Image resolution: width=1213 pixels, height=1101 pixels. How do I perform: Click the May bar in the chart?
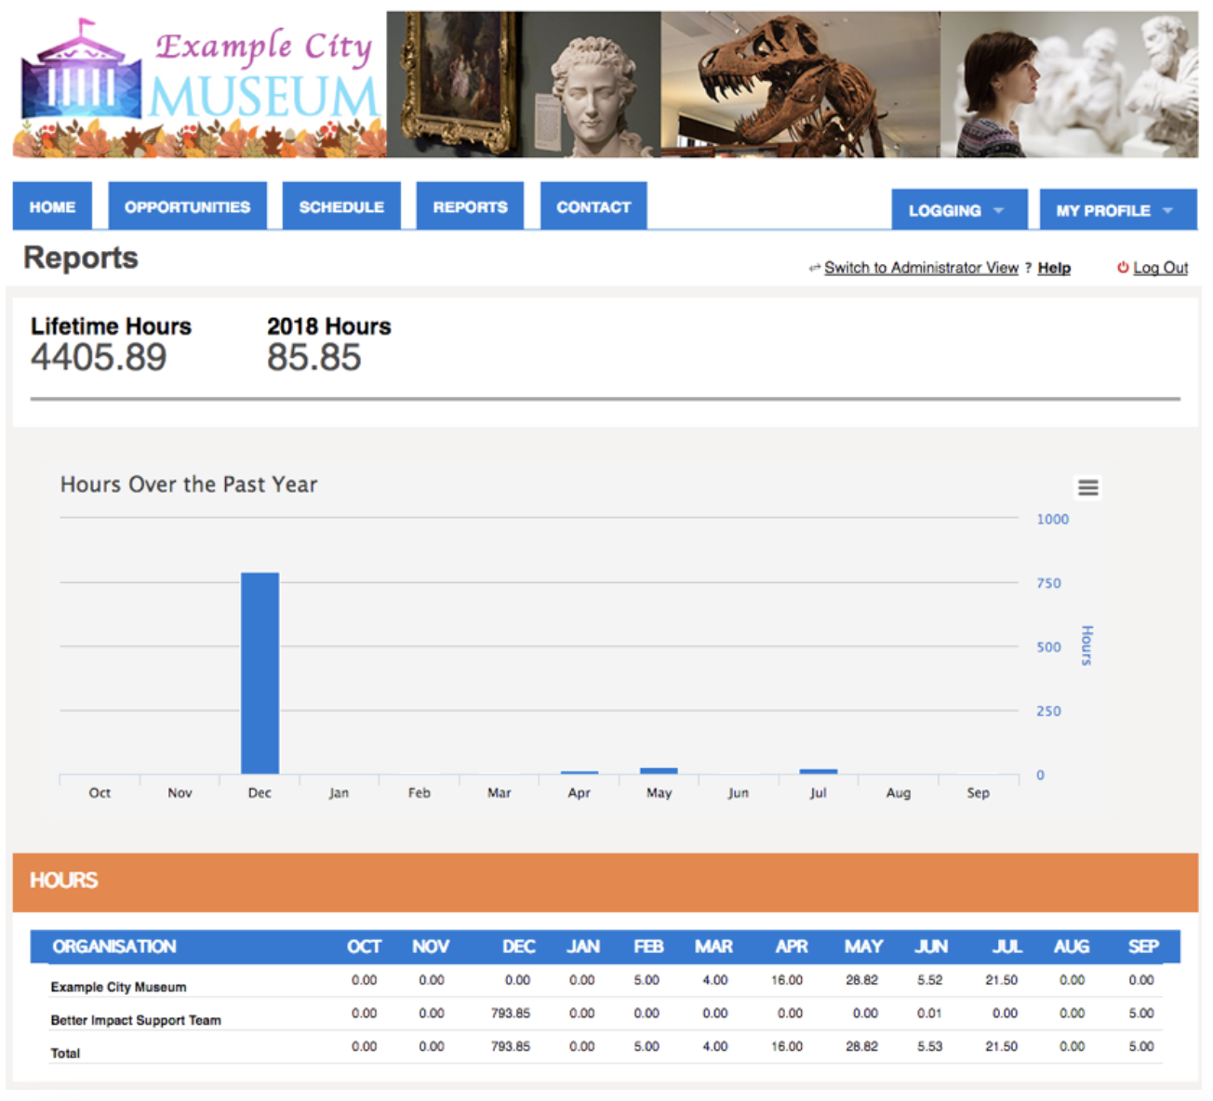pos(659,771)
